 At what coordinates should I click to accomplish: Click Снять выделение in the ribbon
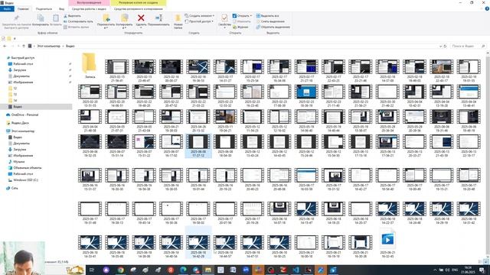tap(270, 21)
